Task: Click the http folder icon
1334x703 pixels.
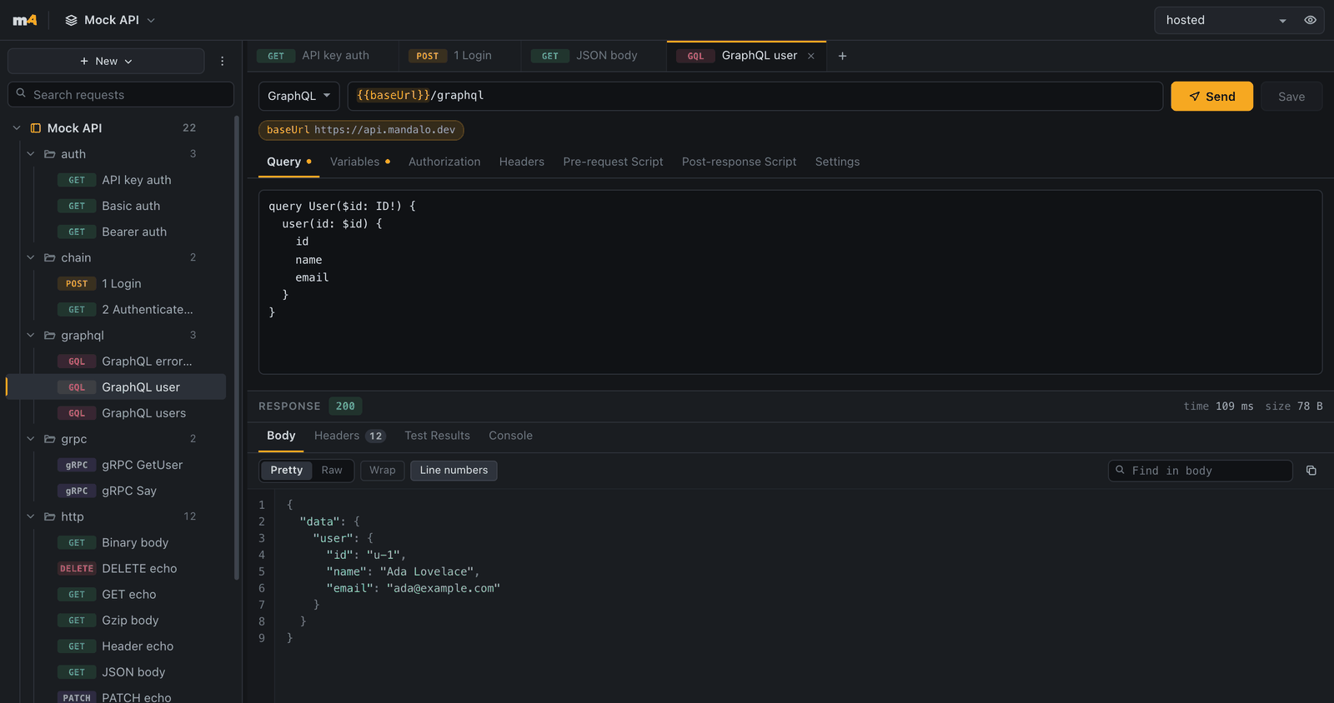Action: point(50,516)
